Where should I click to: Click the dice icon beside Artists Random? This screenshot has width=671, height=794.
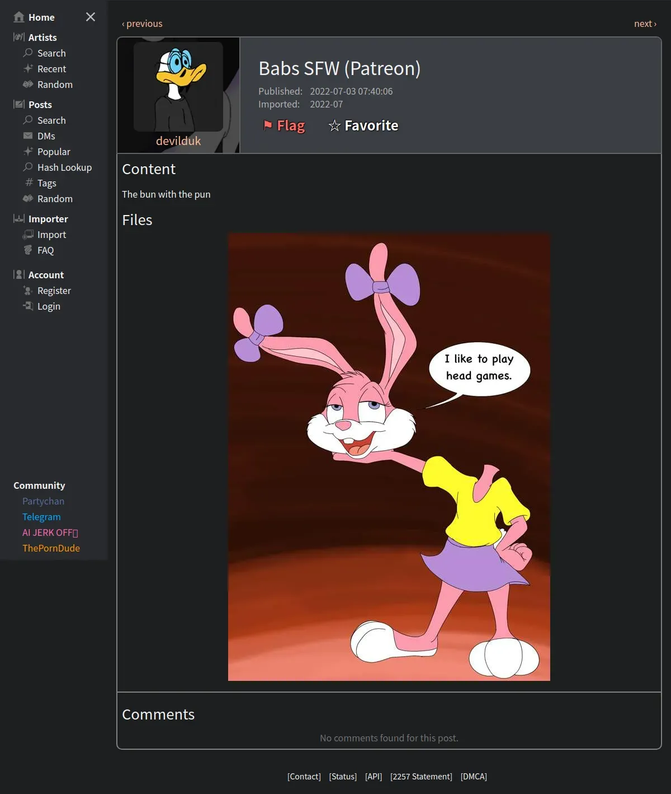(28, 84)
